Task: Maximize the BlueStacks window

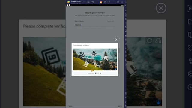Action: (118, 2)
